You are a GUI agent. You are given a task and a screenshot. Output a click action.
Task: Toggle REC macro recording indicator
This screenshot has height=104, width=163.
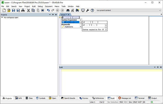[x=126, y=102]
